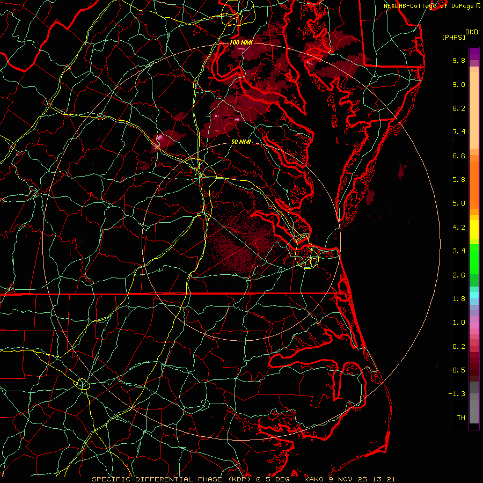Click the 5.0 value on the color scale
The image size is (483, 483).
point(459,203)
